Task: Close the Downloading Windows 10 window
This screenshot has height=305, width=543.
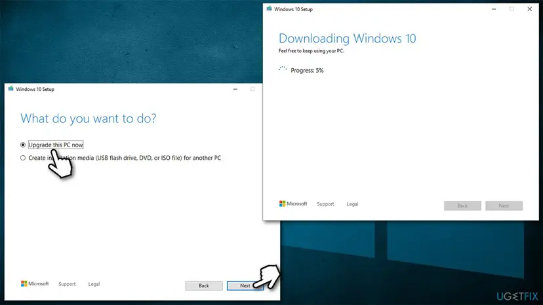Action: point(529,9)
